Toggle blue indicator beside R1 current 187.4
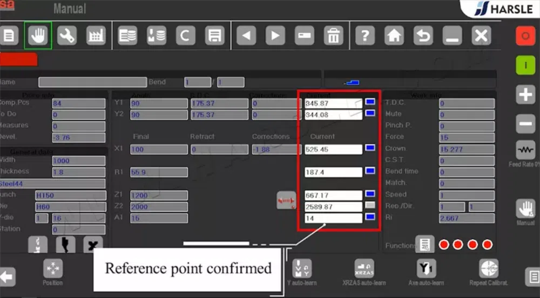 [x=370, y=171]
